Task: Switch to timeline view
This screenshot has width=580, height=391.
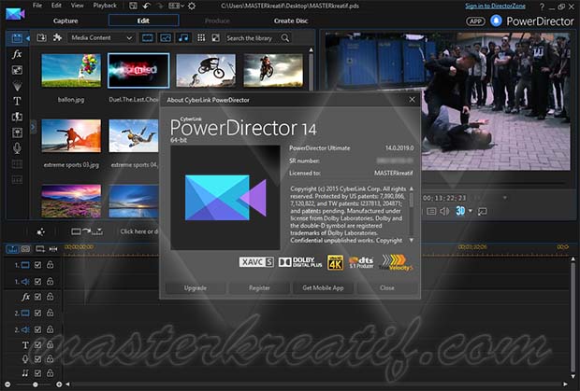Action: pyautogui.click(x=12, y=249)
